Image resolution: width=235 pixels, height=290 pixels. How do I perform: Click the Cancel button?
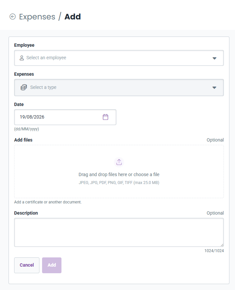pyautogui.click(x=27, y=265)
